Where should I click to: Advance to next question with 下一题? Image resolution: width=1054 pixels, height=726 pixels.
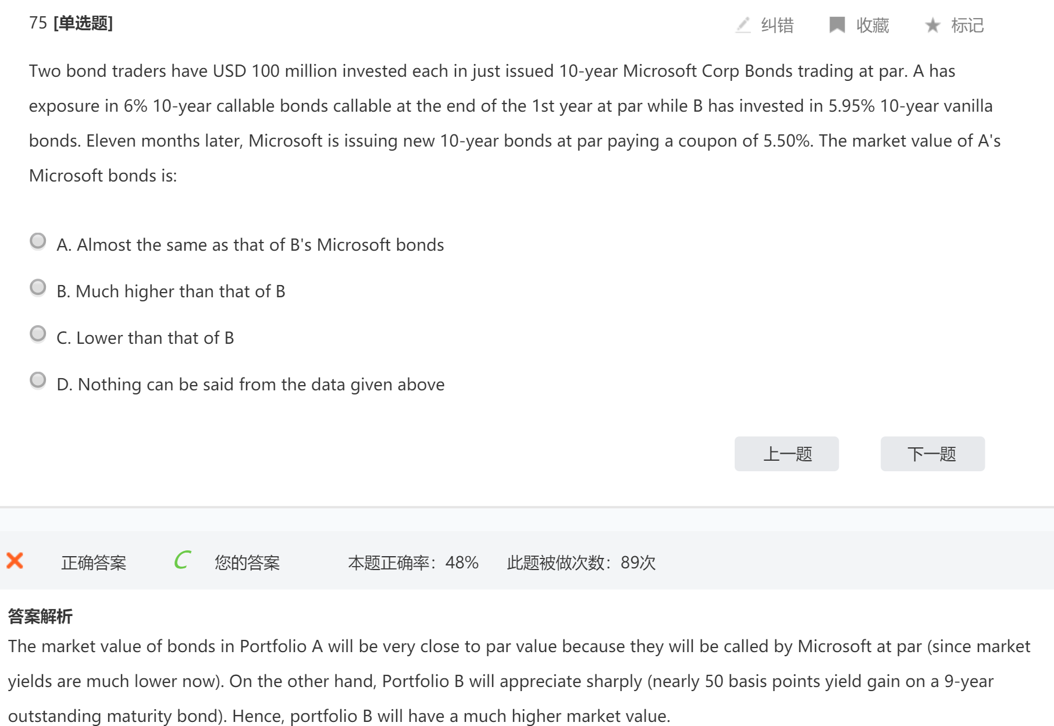tap(932, 454)
